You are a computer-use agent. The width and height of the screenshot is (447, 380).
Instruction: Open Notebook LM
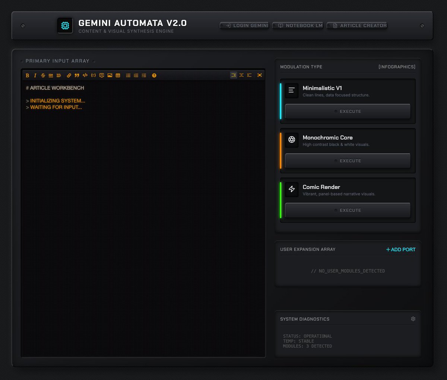298,25
